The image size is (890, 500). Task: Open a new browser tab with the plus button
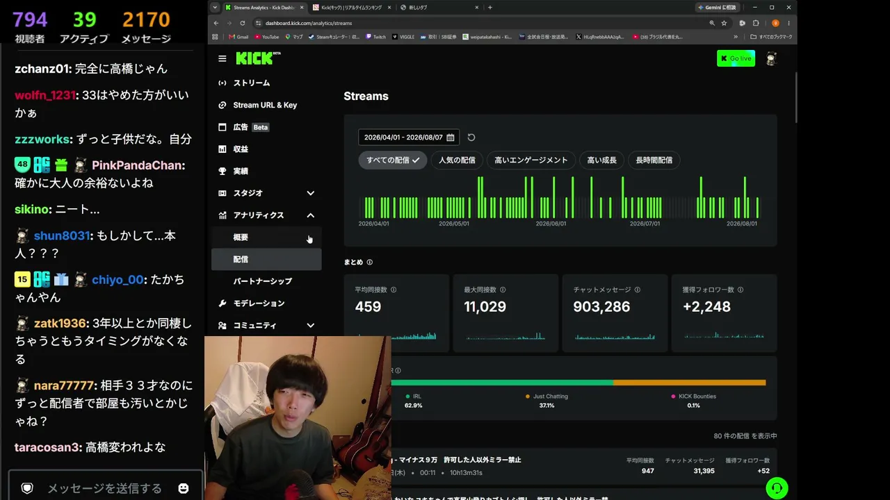[490, 8]
